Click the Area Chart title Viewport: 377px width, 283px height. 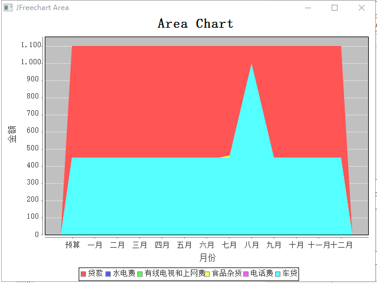(196, 24)
